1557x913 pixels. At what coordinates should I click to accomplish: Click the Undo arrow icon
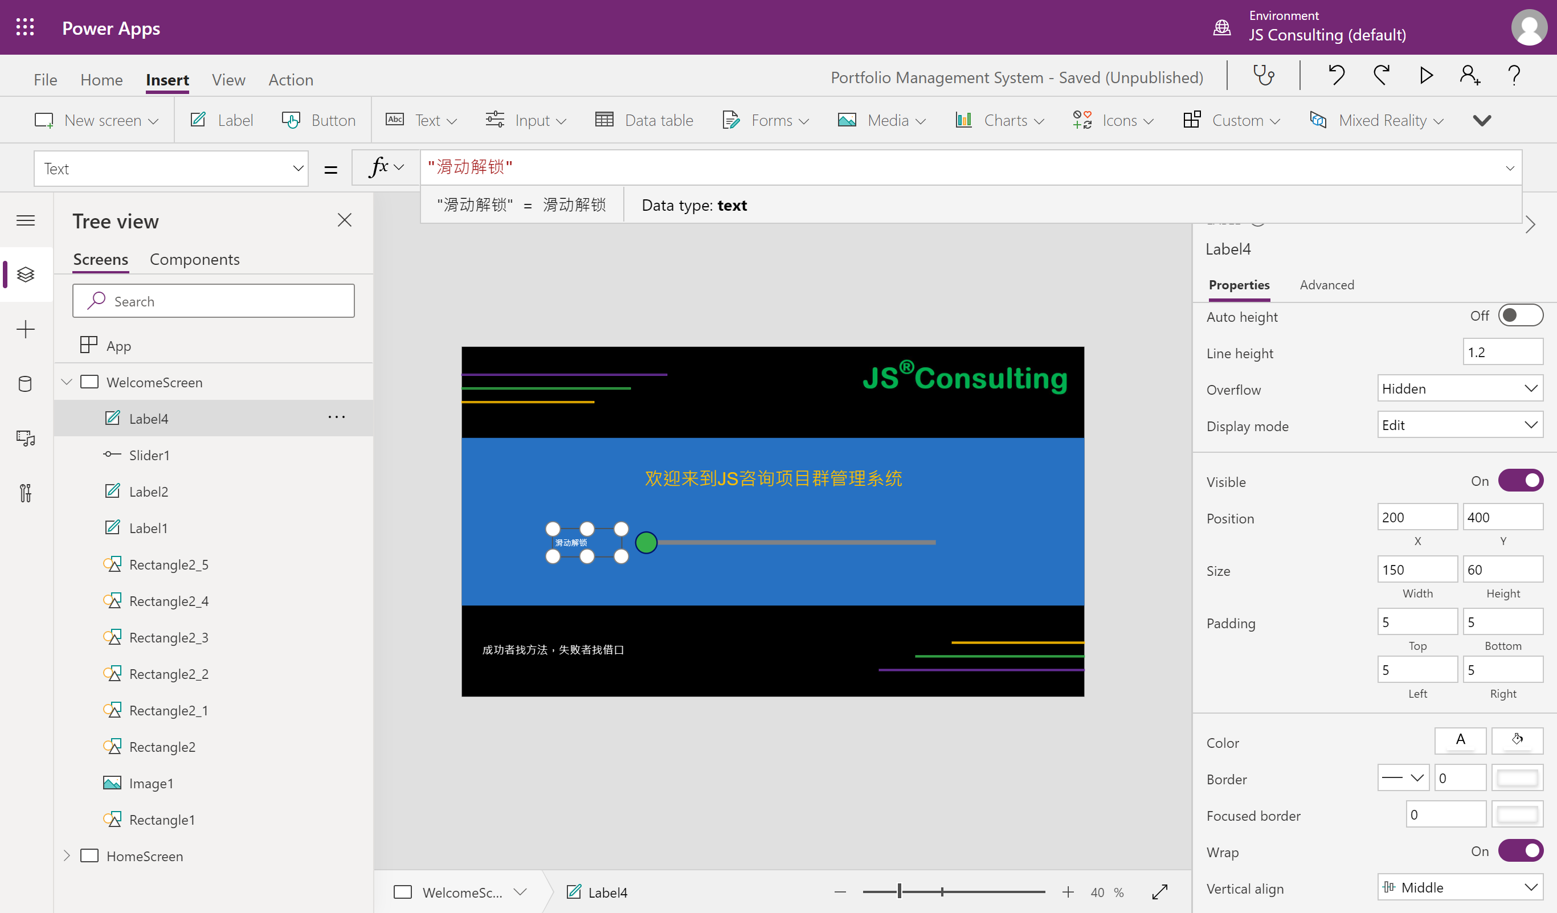click(1336, 76)
